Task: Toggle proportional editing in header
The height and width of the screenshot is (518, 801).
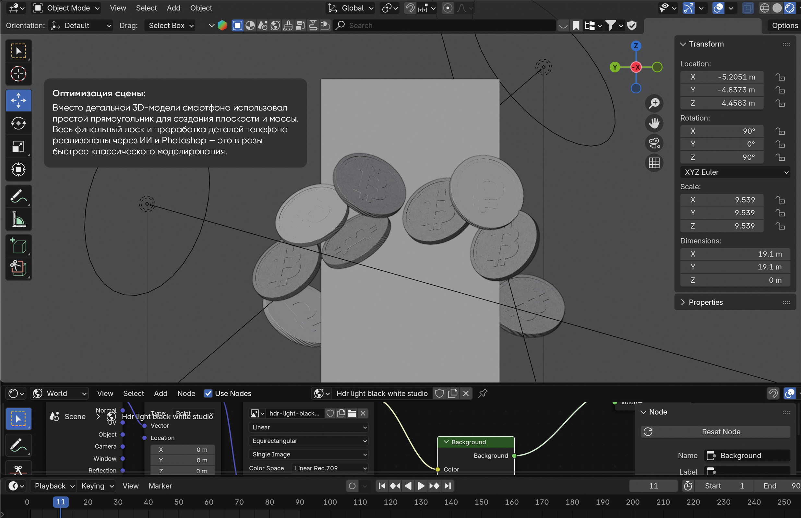Action: click(x=448, y=8)
